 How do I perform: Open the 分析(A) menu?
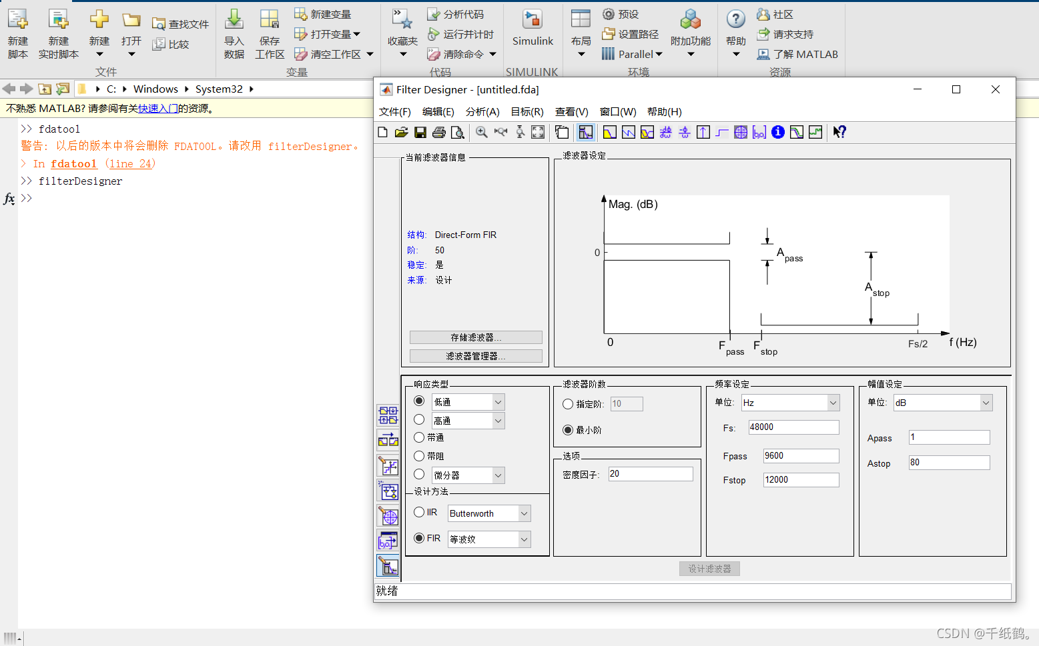(482, 111)
